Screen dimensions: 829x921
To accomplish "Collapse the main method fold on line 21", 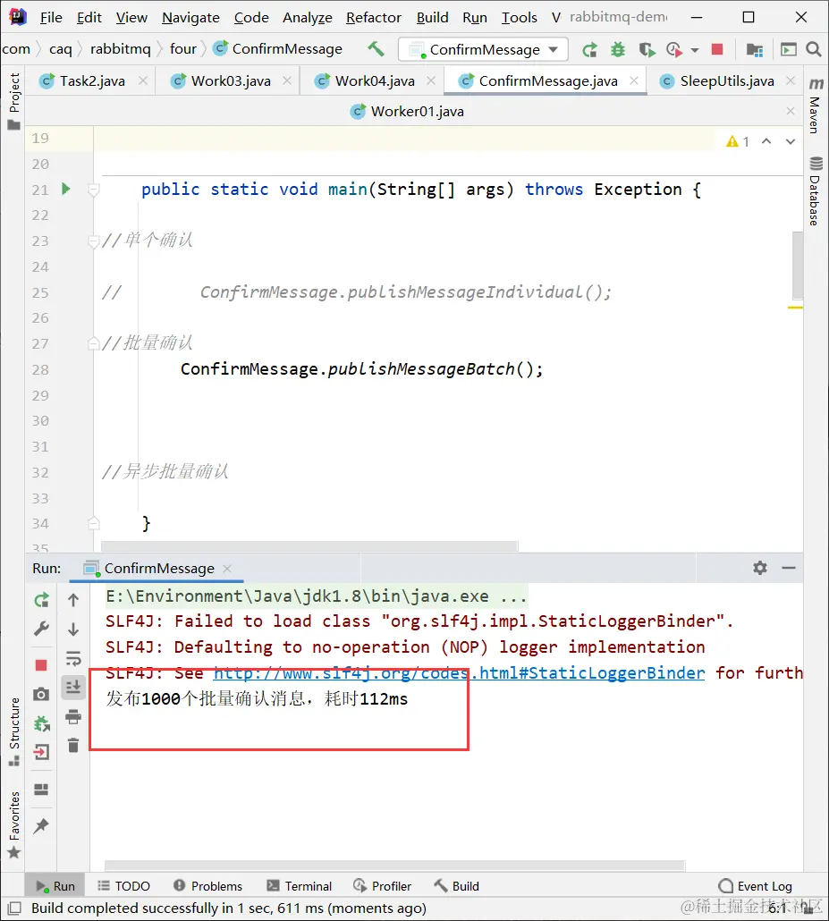I will pyautogui.click(x=93, y=190).
